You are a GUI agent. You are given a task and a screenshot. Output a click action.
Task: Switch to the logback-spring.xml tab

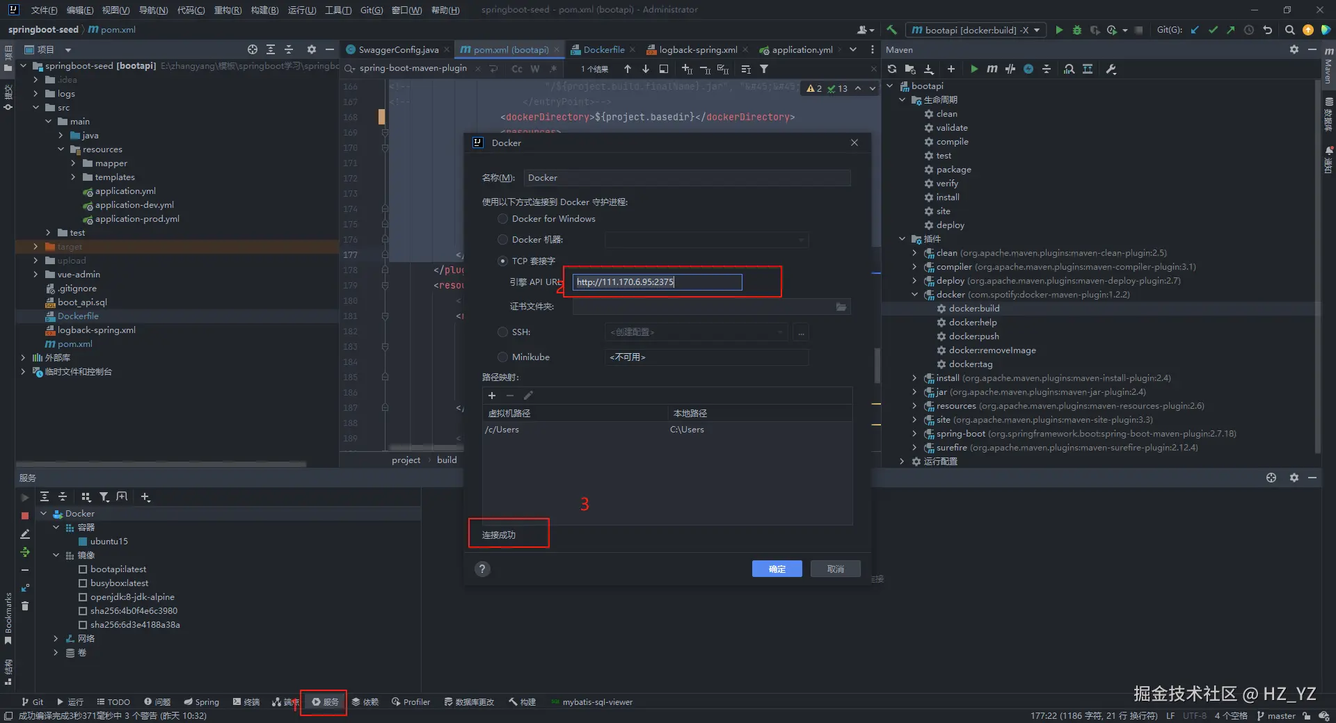(x=698, y=49)
